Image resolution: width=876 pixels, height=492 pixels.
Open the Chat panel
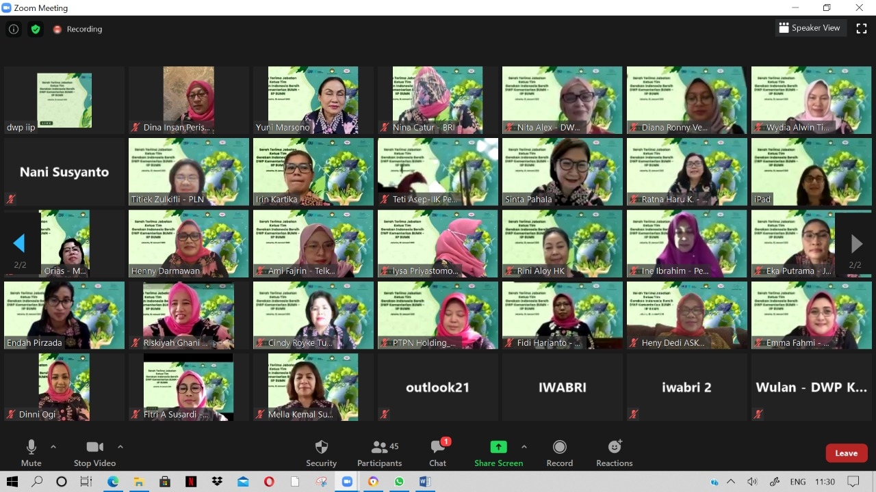pos(437,453)
